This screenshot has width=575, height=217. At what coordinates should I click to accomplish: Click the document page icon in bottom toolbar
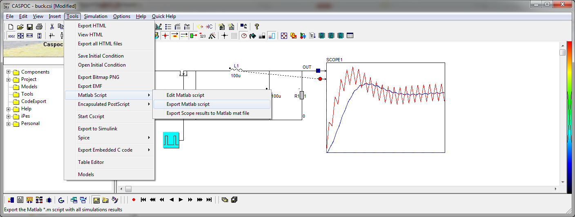coord(20,200)
